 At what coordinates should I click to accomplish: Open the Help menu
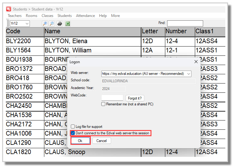[x=103, y=16]
